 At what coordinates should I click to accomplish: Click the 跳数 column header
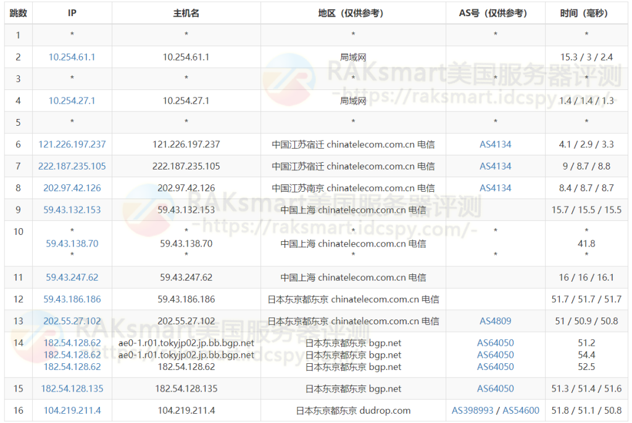(x=18, y=13)
